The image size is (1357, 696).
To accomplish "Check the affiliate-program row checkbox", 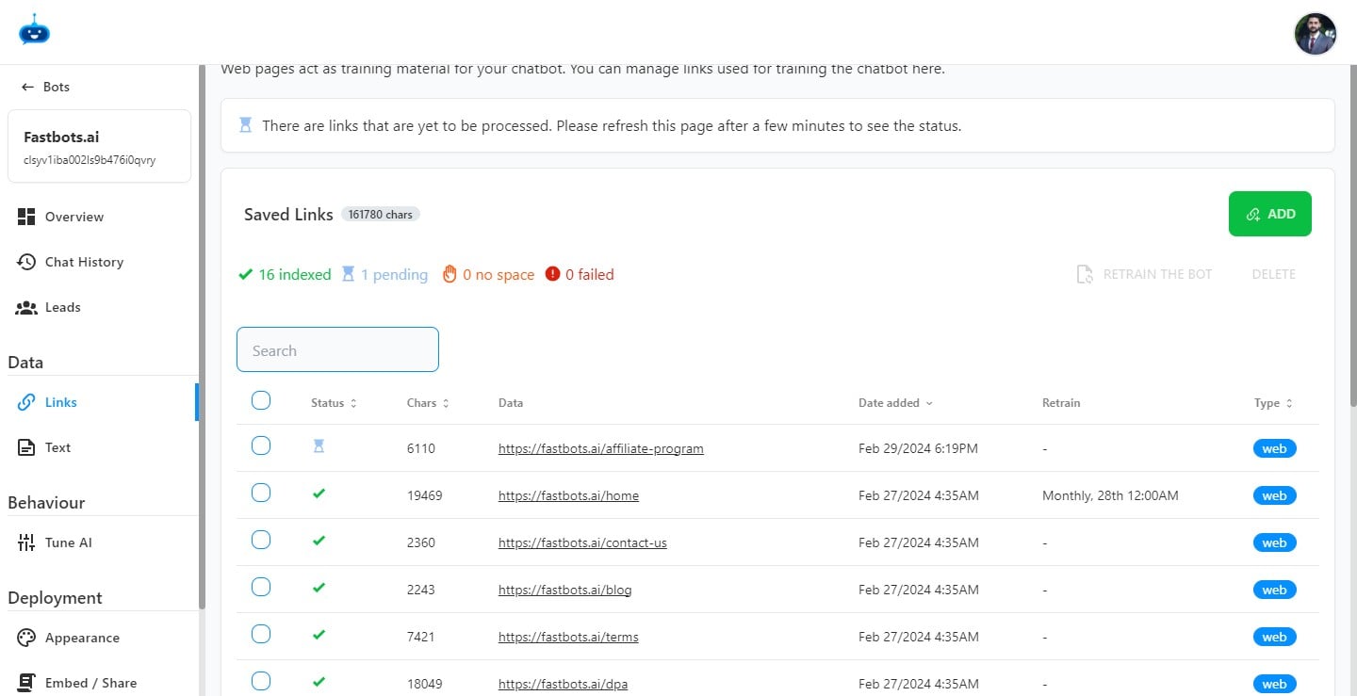I will point(261,445).
